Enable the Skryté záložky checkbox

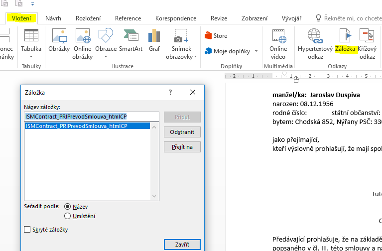(x=27, y=230)
